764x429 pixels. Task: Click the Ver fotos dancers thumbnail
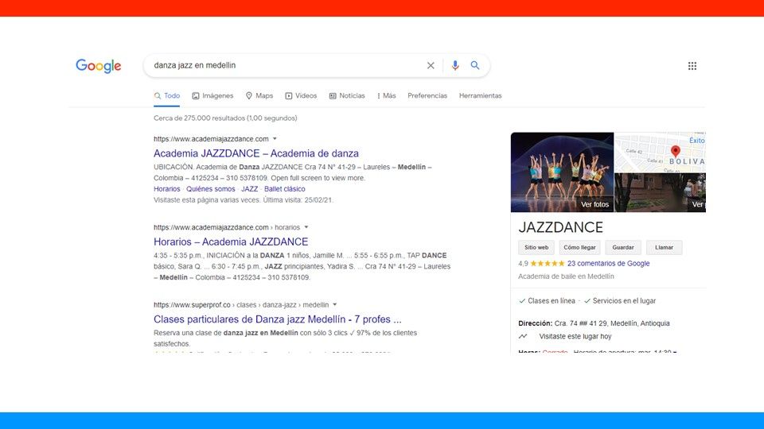point(562,172)
